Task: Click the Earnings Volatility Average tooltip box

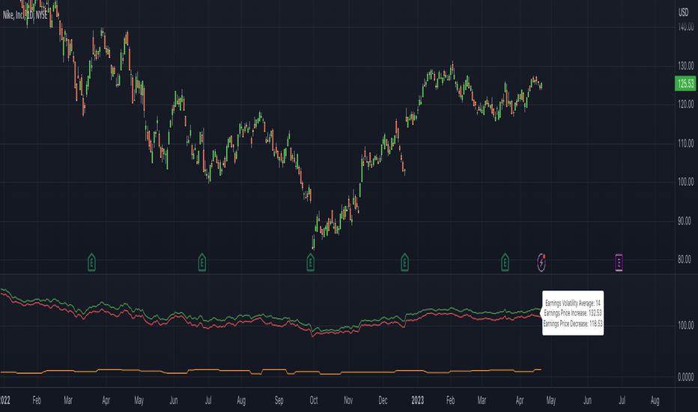Action: (x=573, y=312)
